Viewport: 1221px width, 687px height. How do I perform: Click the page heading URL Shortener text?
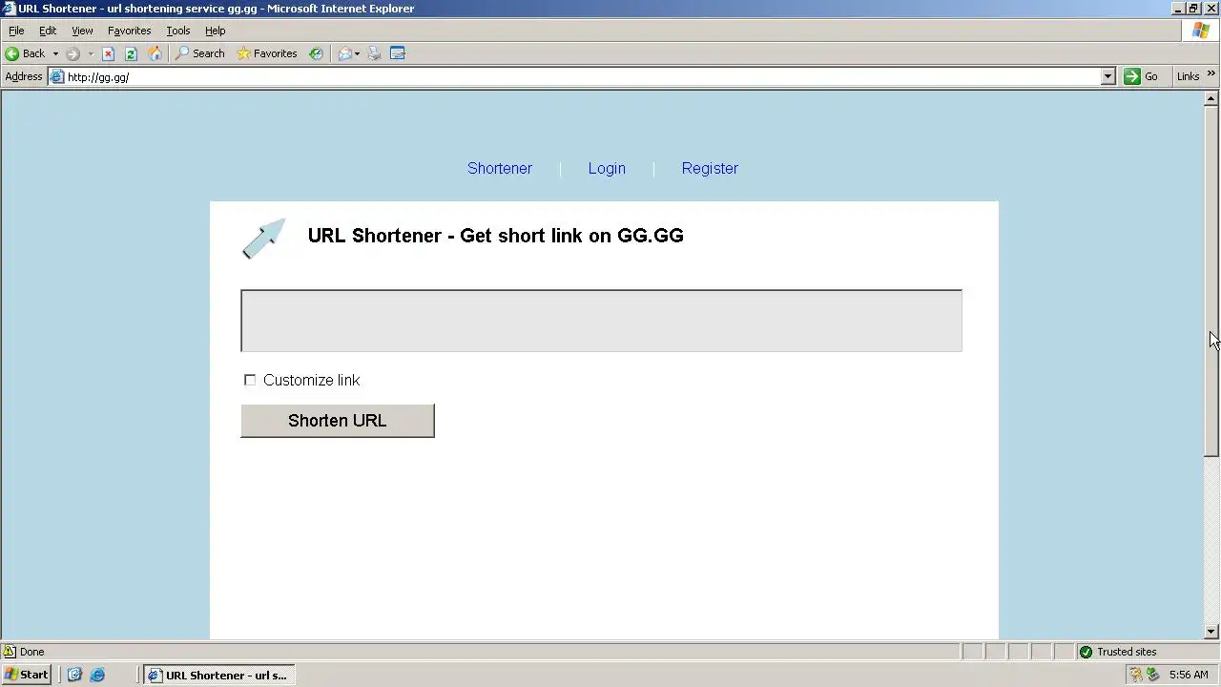(x=496, y=236)
